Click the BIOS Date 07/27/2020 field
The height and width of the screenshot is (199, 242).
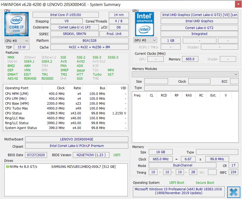tap(36, 155)
